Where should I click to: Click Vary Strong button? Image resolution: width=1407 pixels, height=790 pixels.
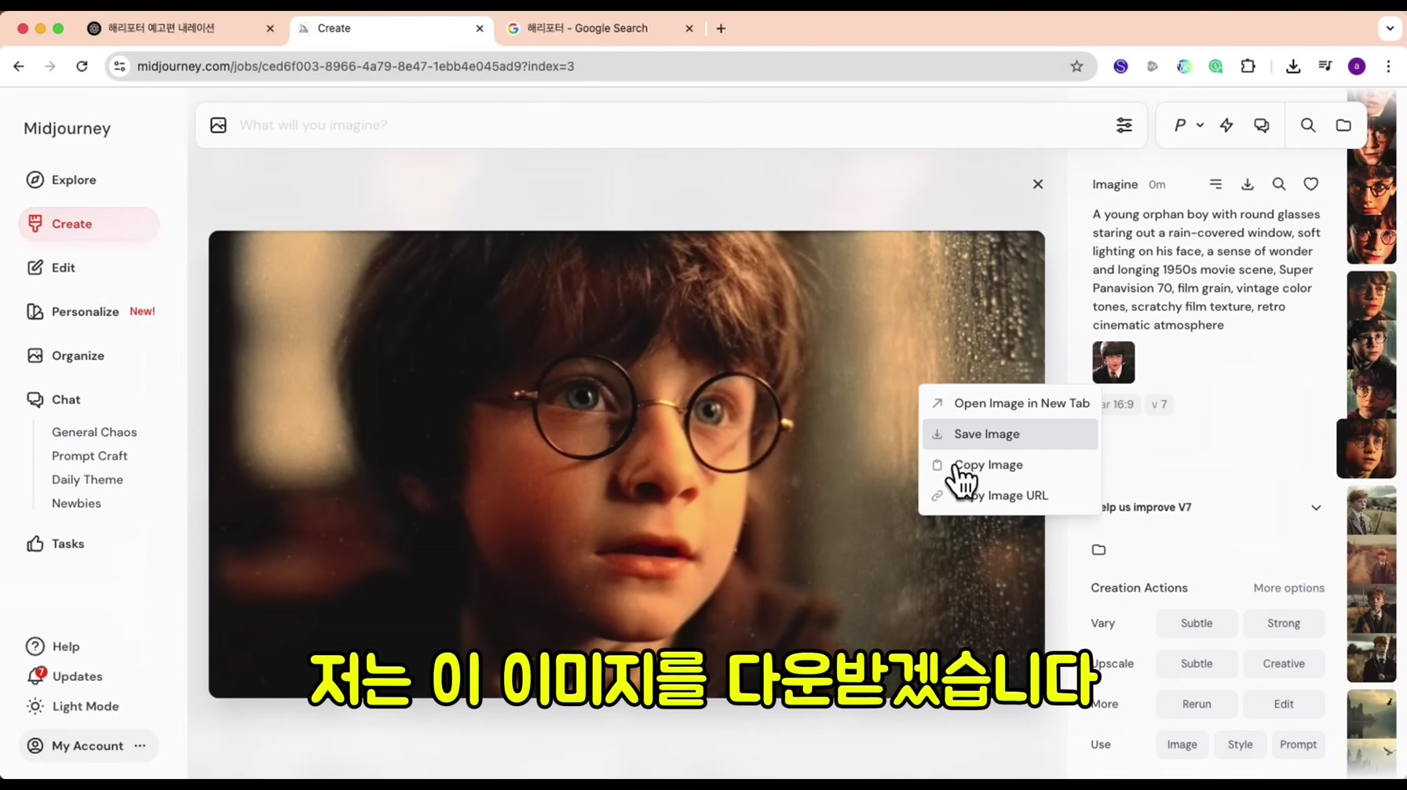point(1284,623)
